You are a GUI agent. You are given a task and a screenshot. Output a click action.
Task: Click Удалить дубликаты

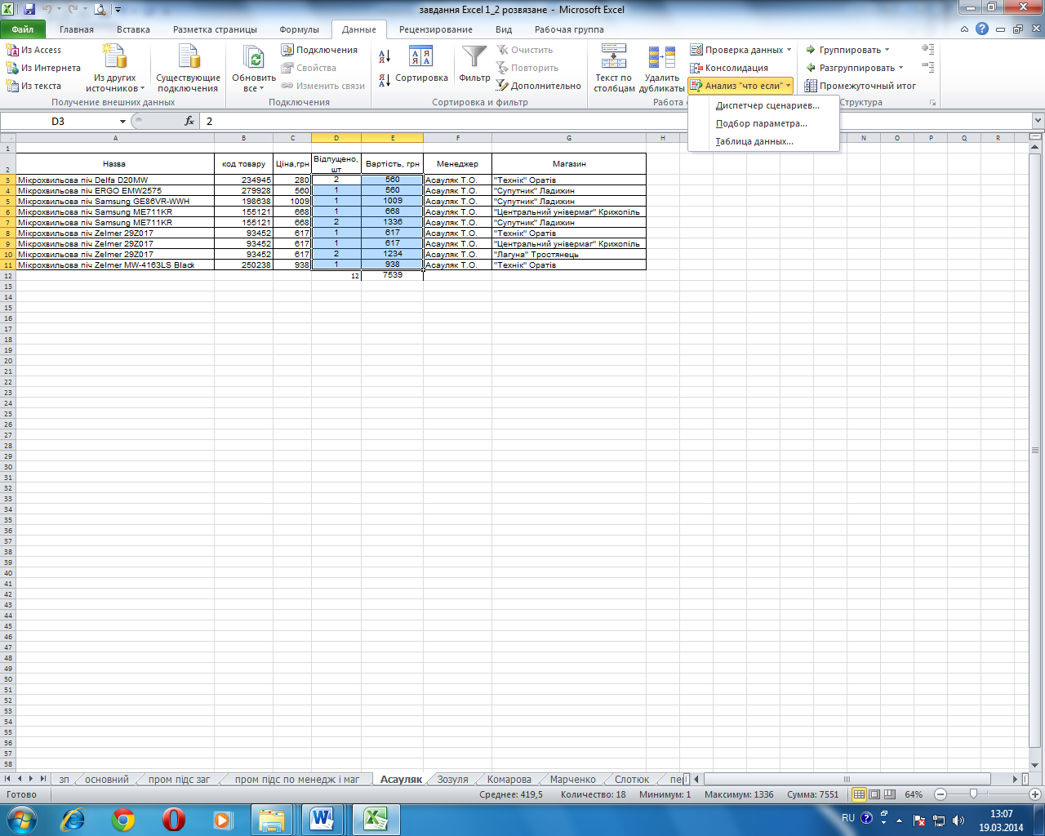coord(662,69)
